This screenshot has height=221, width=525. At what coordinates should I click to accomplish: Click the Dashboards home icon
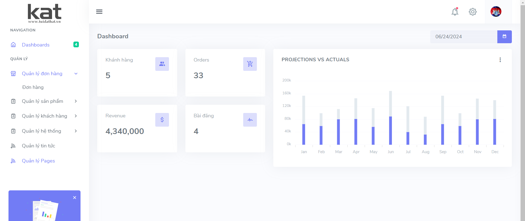(13, 45)
